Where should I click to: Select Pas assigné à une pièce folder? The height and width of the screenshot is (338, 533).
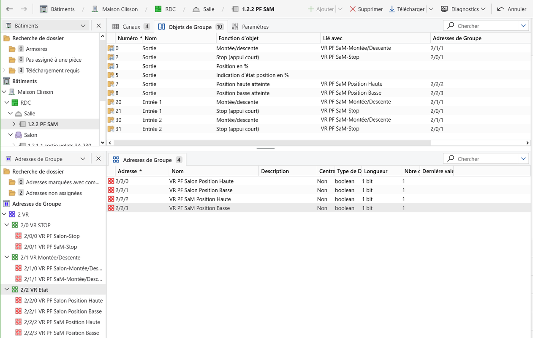[54, 60]
